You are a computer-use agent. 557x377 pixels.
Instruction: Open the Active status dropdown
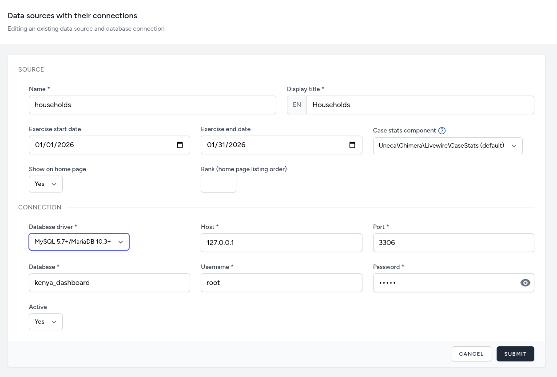(46, 322)
